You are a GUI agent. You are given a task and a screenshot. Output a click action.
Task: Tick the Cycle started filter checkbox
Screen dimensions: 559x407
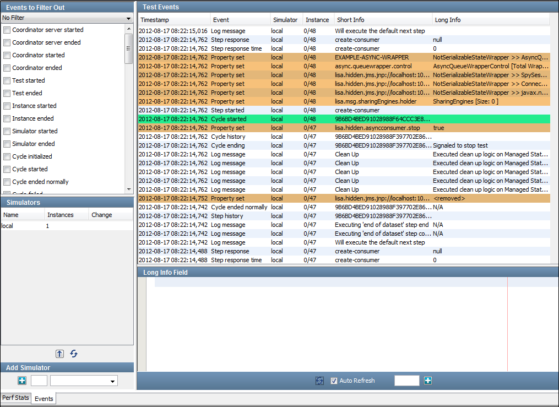pos(7,169)
